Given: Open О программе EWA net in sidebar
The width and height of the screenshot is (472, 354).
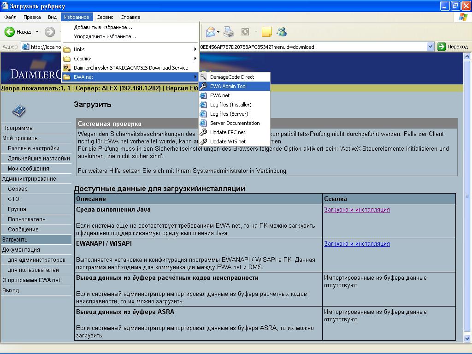Looking at the screenshot, I should click(x=31, y=280).
